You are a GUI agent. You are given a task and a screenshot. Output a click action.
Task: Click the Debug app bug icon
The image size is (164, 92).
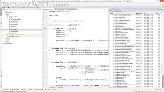[x=47, y=5]
